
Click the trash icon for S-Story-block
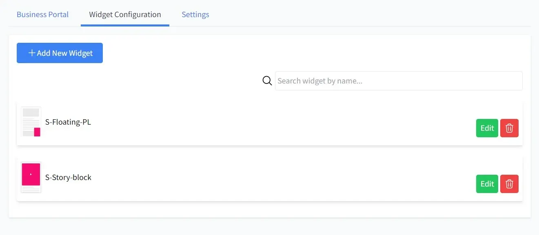coord(509,184)
